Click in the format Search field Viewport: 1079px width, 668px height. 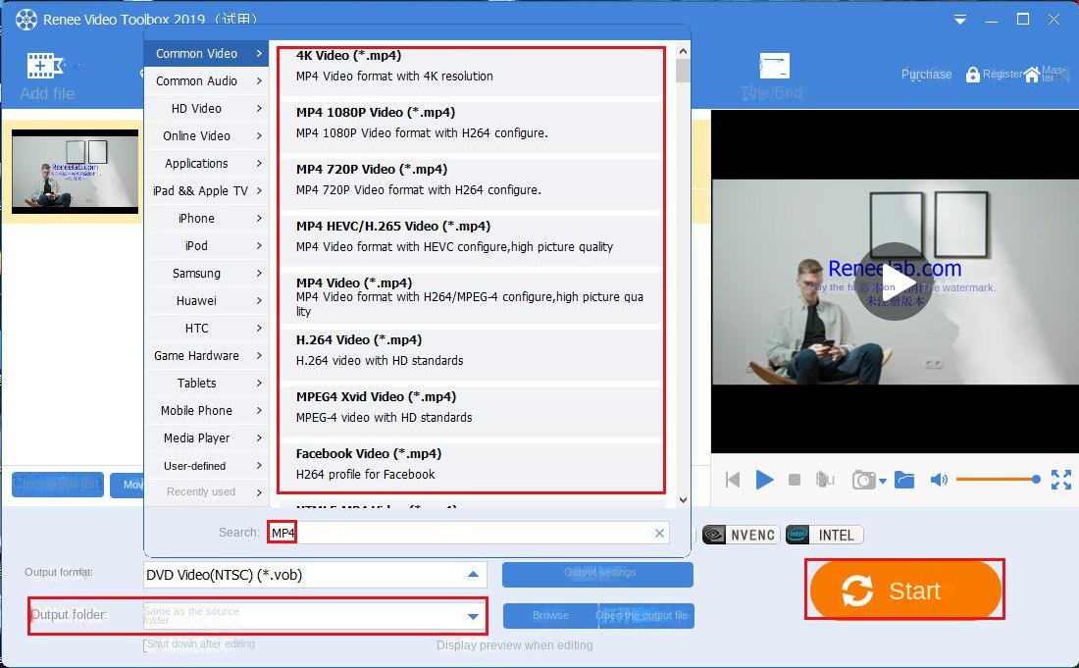click(x=468, y=534)
